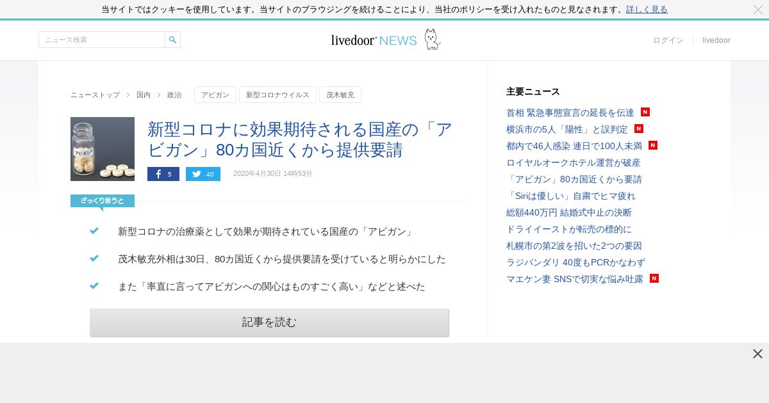Click summary line 新型コロナの治療薬として効果が期待
This screenshot has width=769, height=403.
point(265,232)
